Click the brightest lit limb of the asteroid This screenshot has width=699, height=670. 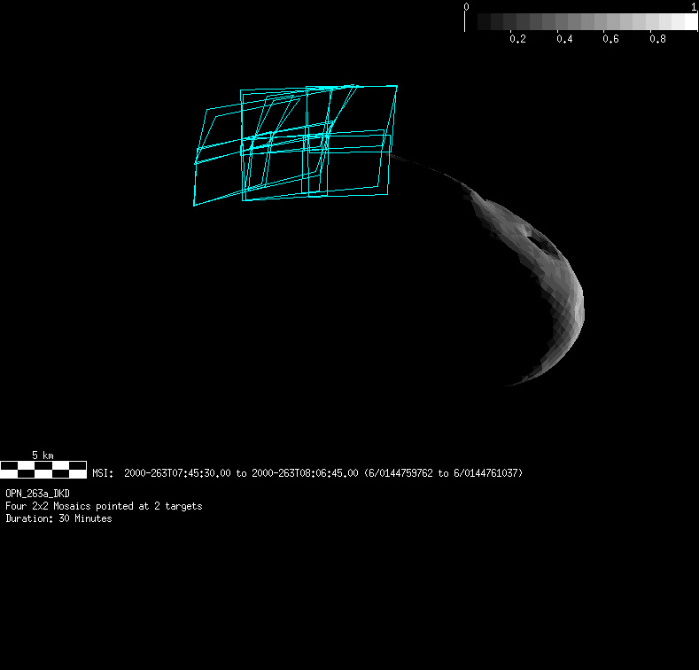click(576, 301)
